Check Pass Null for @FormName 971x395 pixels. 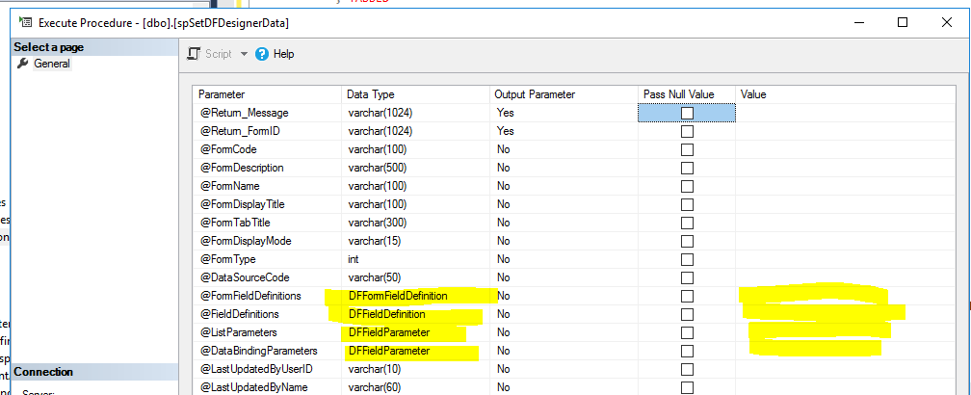687,186
